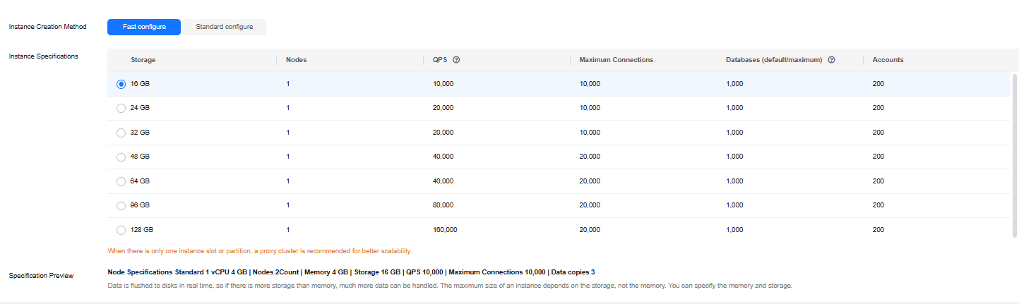This screenshot has height=304, width=1019.
Task: Click the 160,000 QPS cell
Action: 445,230
